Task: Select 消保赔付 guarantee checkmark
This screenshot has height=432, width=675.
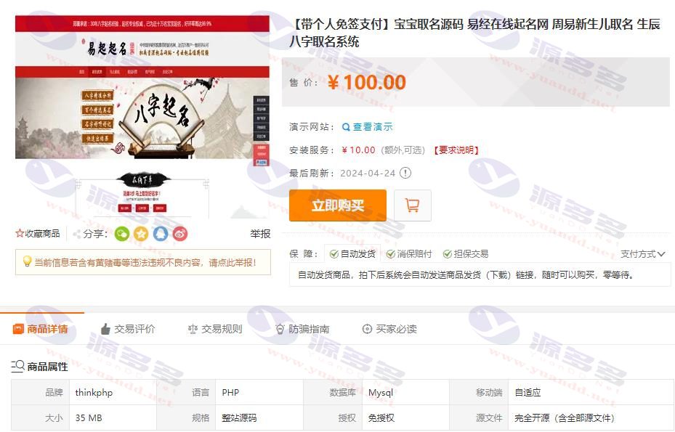Action: point(390,254)
